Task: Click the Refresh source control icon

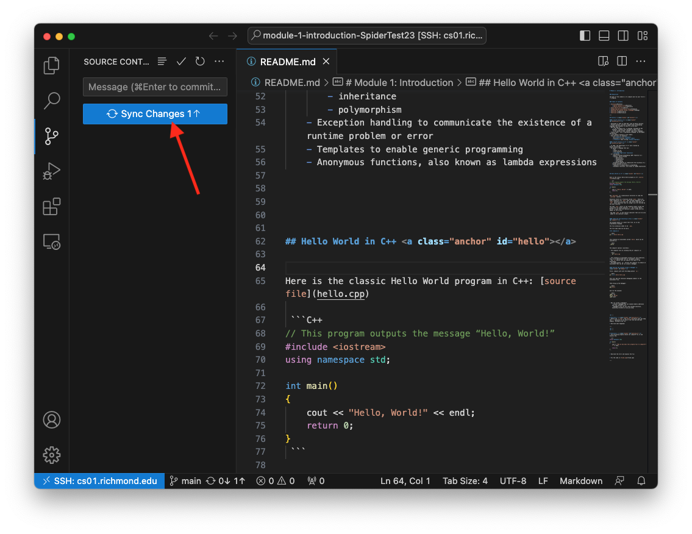Action: click(x=200, y=62)
